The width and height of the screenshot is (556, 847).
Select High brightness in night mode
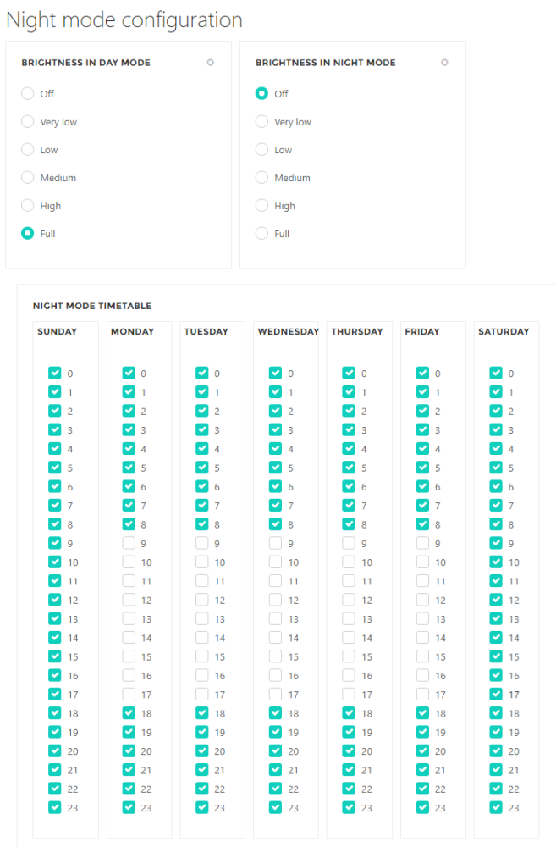261,206
